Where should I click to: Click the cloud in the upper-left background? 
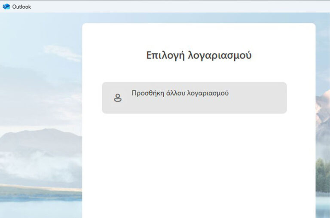click(x=62, y=52)
